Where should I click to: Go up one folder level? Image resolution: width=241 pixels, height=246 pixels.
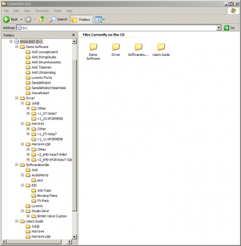click(42, 20)
